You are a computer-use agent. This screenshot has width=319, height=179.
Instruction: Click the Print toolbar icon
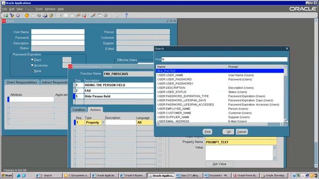point(45,15)
